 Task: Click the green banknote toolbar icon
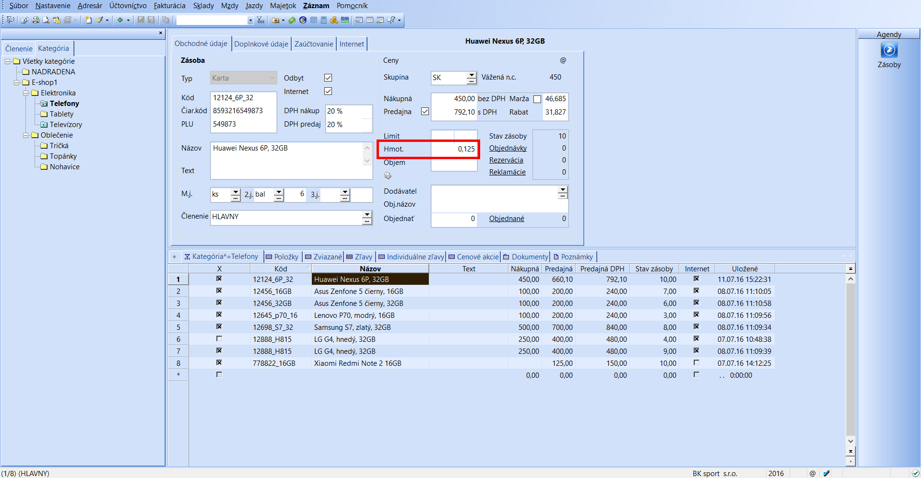click(292, 20)
